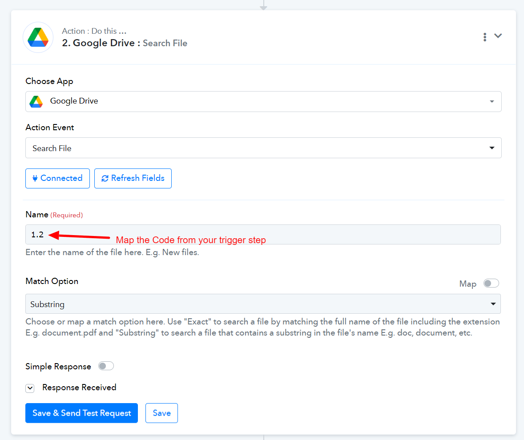Click the refresh arrows icon
The height and width of the screenshot is (440, 524).
pyautogui.click(x=105, y=178)
